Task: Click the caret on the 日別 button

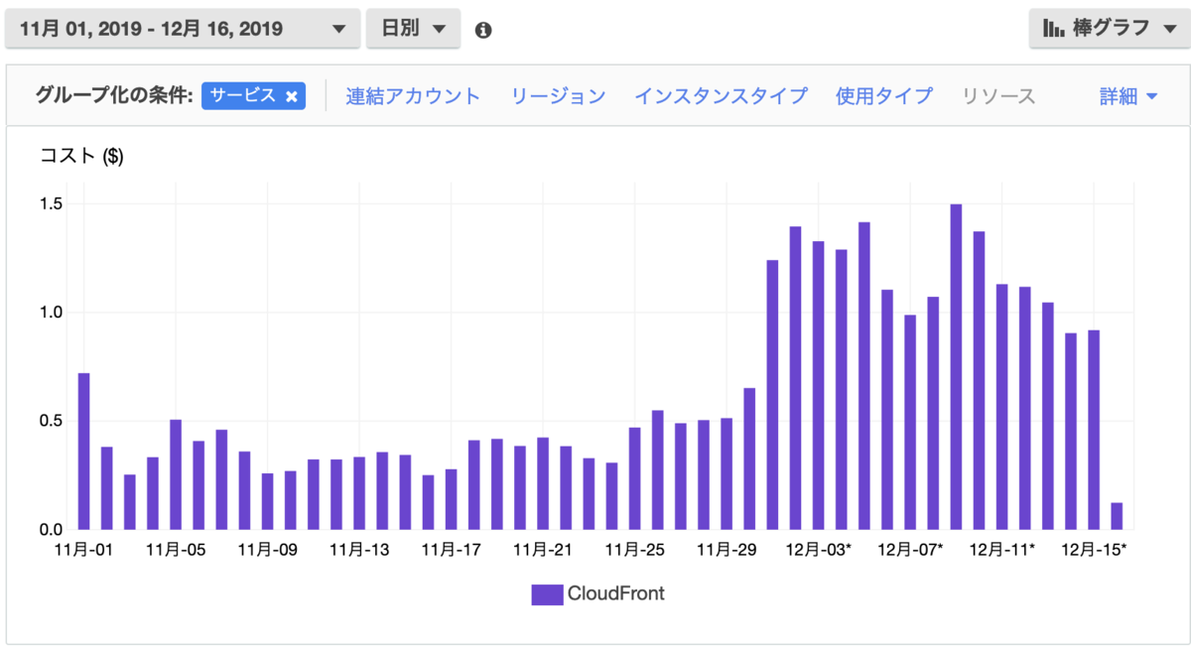Action: (440, 29)
